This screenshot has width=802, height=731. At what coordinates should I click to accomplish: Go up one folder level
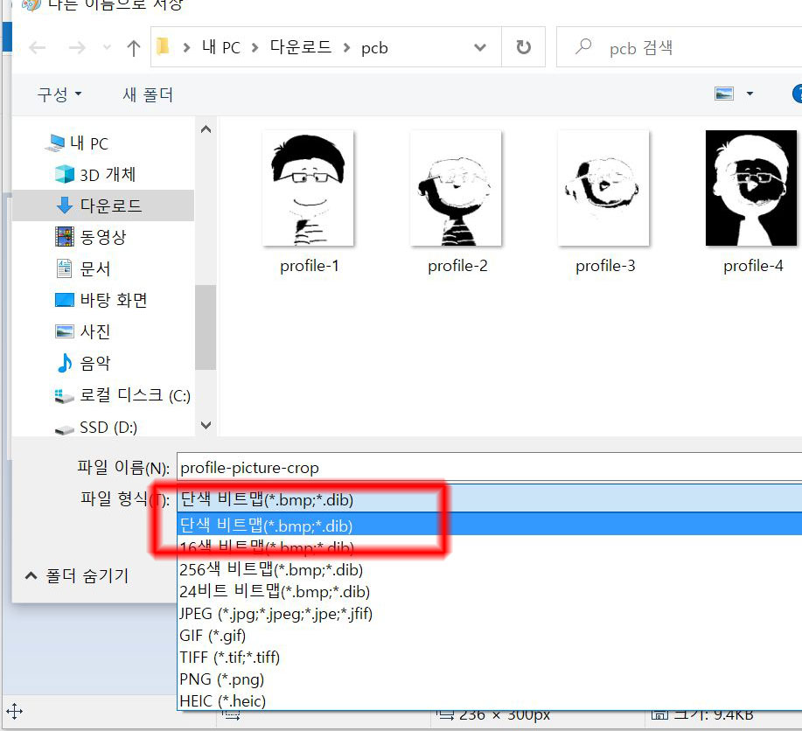tap(134, 48)
